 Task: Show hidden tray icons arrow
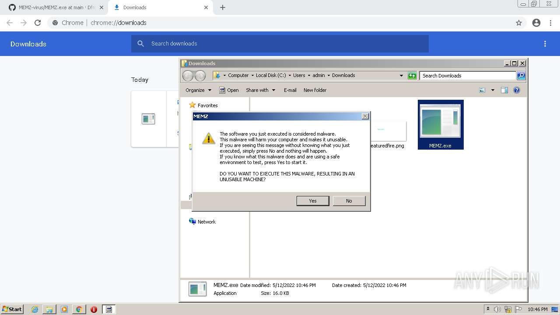(488, 309)
